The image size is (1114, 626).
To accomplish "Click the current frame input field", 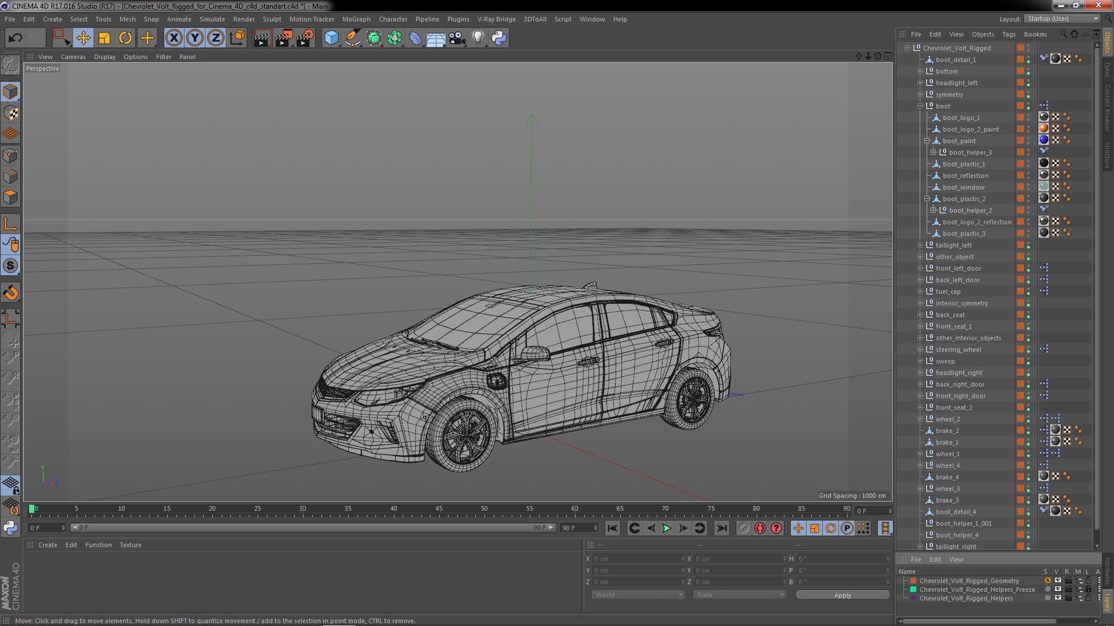I will [x=873, y=511].
